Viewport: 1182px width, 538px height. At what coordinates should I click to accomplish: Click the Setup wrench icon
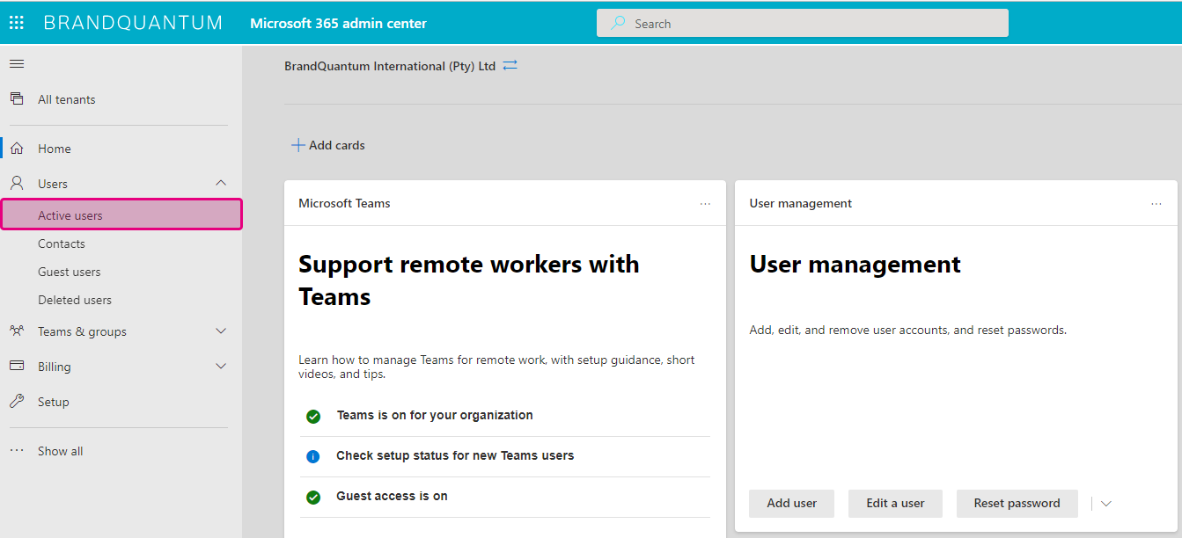coord(17,401)
